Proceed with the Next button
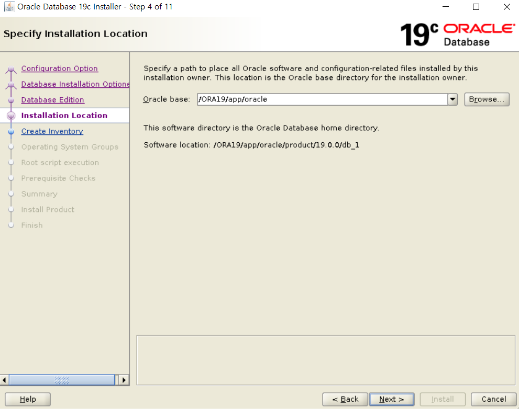This screenshot has width=519, height=409. coord(392,399)
